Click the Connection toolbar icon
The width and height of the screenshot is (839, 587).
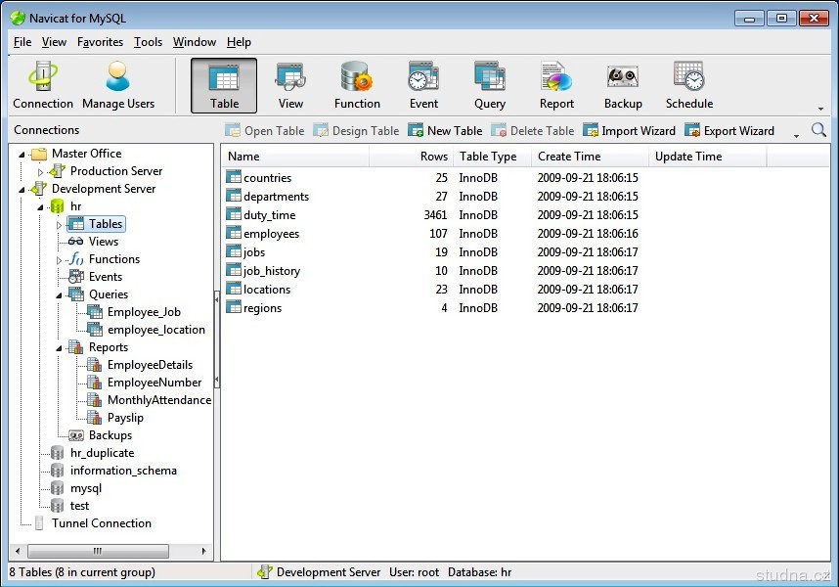[42, 85]
